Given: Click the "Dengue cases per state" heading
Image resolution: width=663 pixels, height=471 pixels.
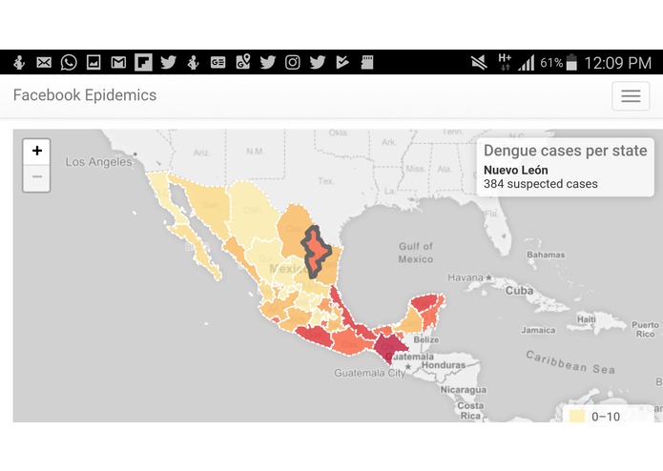Looking at the screenshot, I should [566, 151].
